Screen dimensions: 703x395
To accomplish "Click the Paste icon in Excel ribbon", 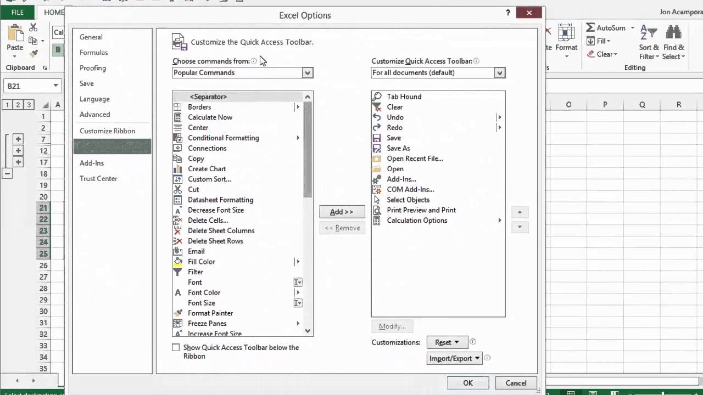I will pyautogui.click(x=15, y=34).
